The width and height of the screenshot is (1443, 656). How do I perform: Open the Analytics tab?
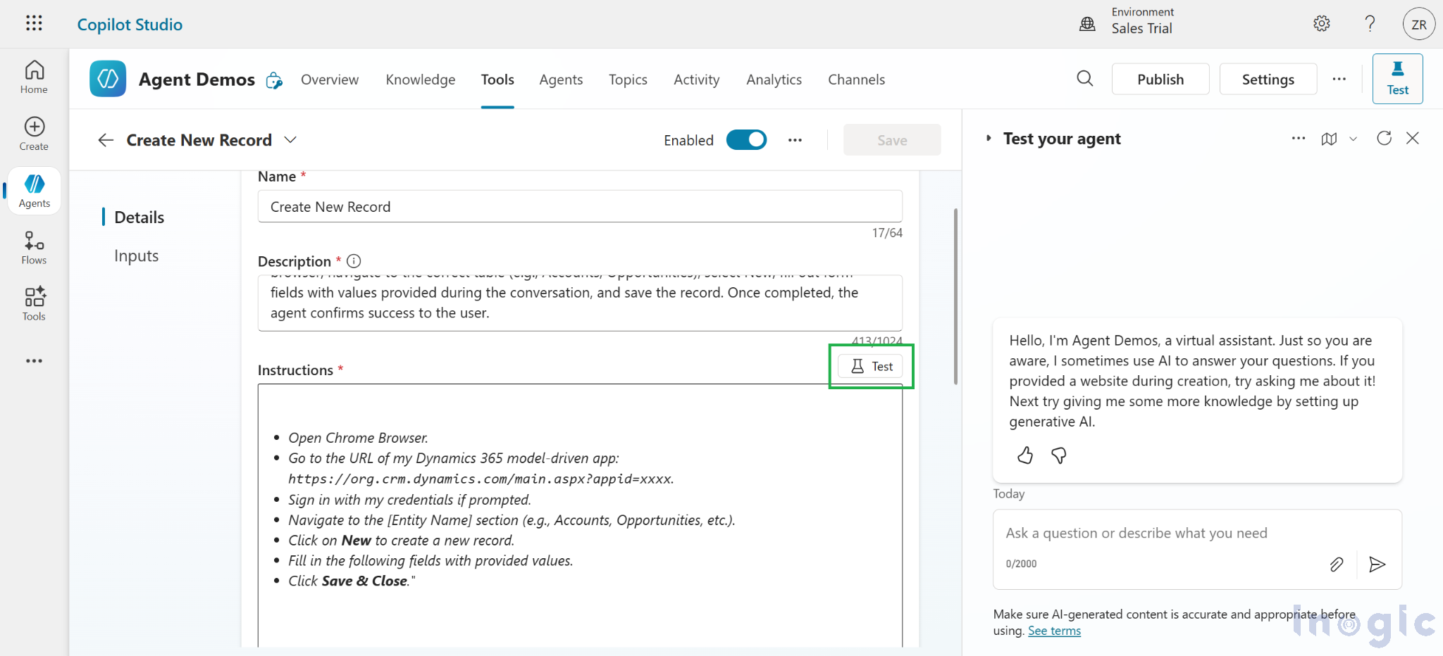click(774, 80)
